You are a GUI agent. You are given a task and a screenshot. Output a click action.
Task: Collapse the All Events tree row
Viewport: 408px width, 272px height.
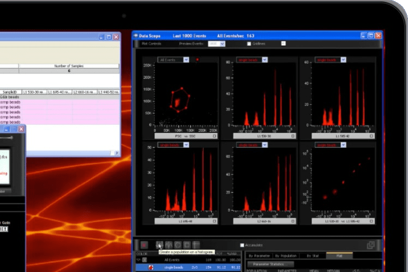click(138, 260)
